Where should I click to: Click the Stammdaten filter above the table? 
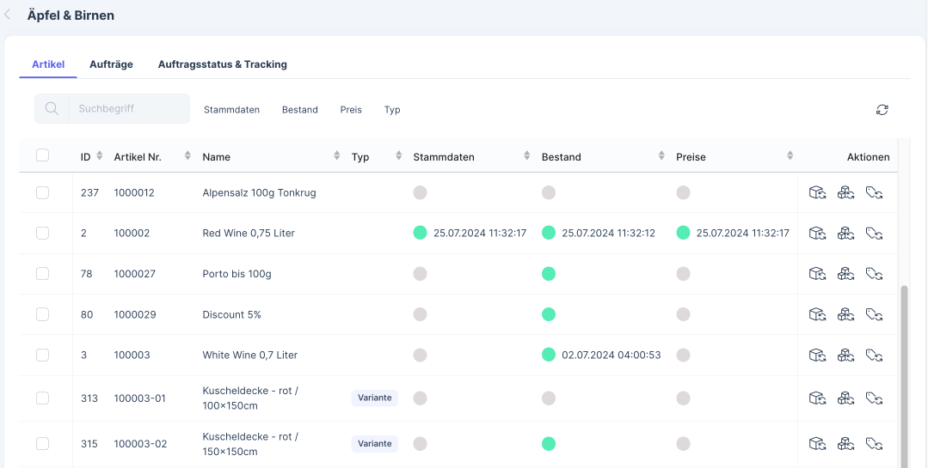(x=231, y=110)
